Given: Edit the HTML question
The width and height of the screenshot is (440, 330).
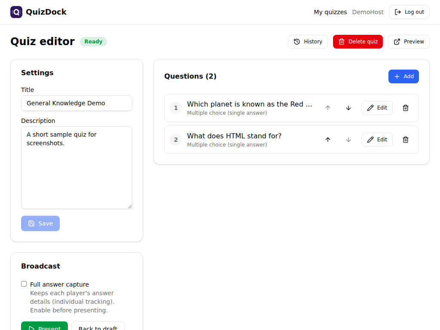Looking at the screenshot, I should pyautogui.click(x=377, y=140).
